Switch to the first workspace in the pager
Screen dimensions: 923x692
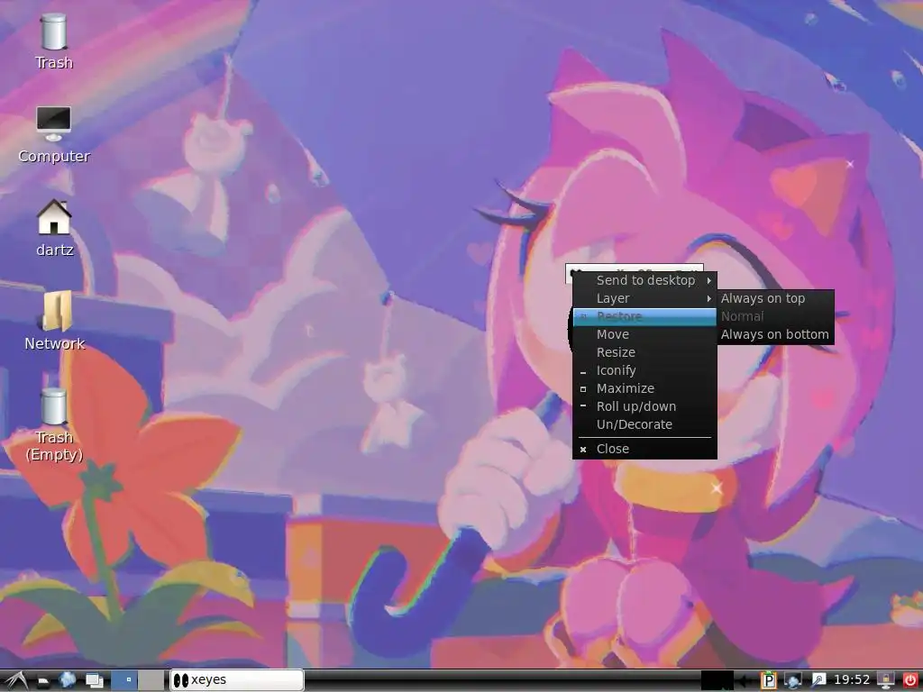(x=124, y=679)
